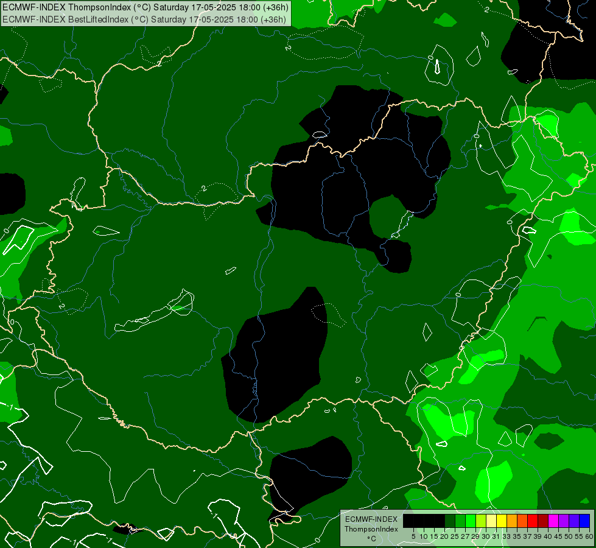Click the legend value label 31
Image resolution: width=596 pixels, height=548 pixels.
[x=496, y=536]
